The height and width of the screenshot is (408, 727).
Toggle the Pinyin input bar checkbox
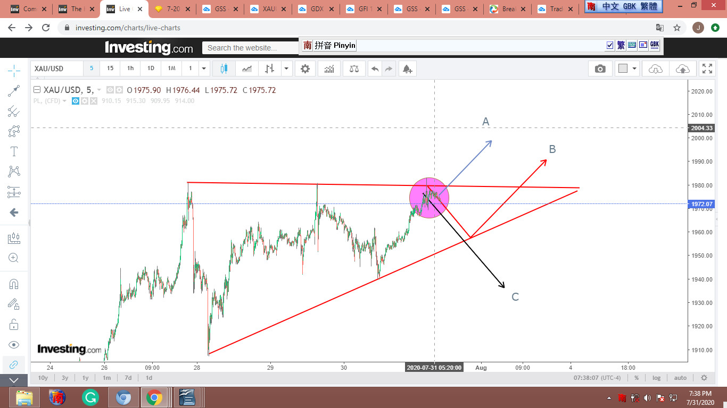tap(610, 45)
